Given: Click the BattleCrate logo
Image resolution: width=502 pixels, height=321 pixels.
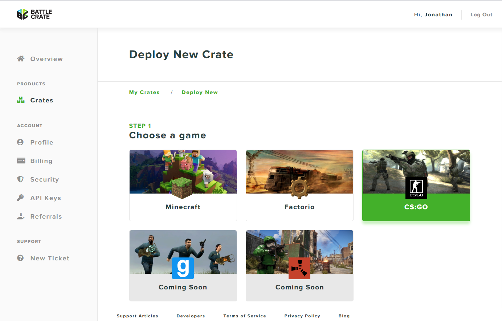Looking at the screenshot, I should pyautogui.click(x=34, y=14).
